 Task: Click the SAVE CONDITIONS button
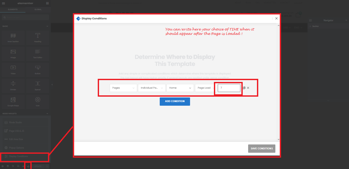262,149
